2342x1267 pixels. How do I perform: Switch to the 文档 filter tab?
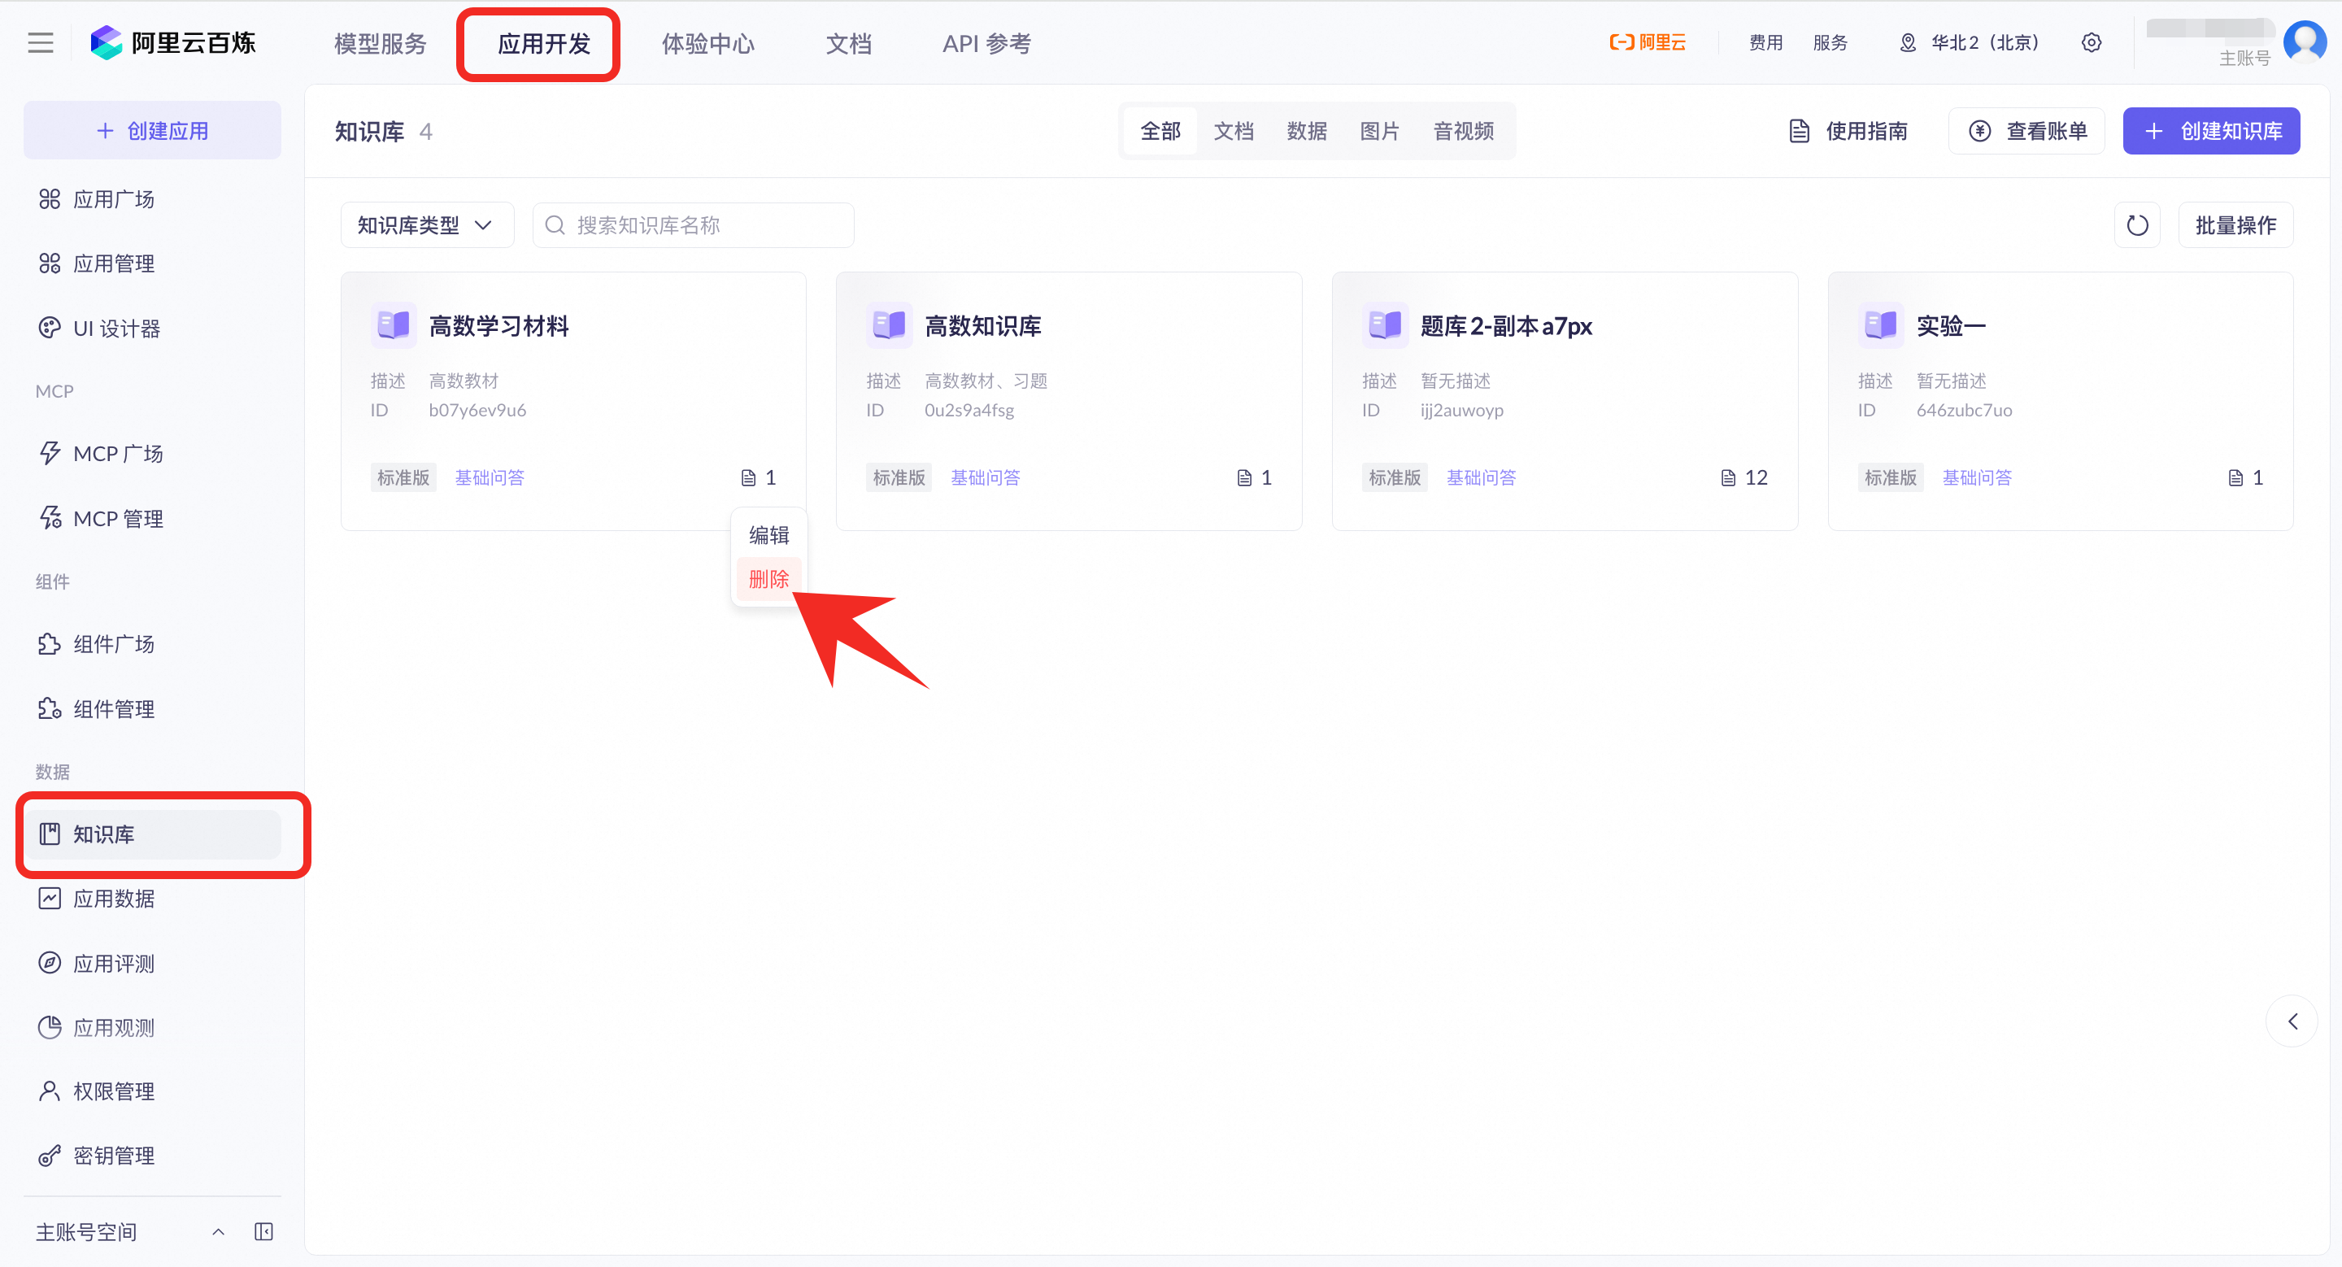tap(1233, 131)
